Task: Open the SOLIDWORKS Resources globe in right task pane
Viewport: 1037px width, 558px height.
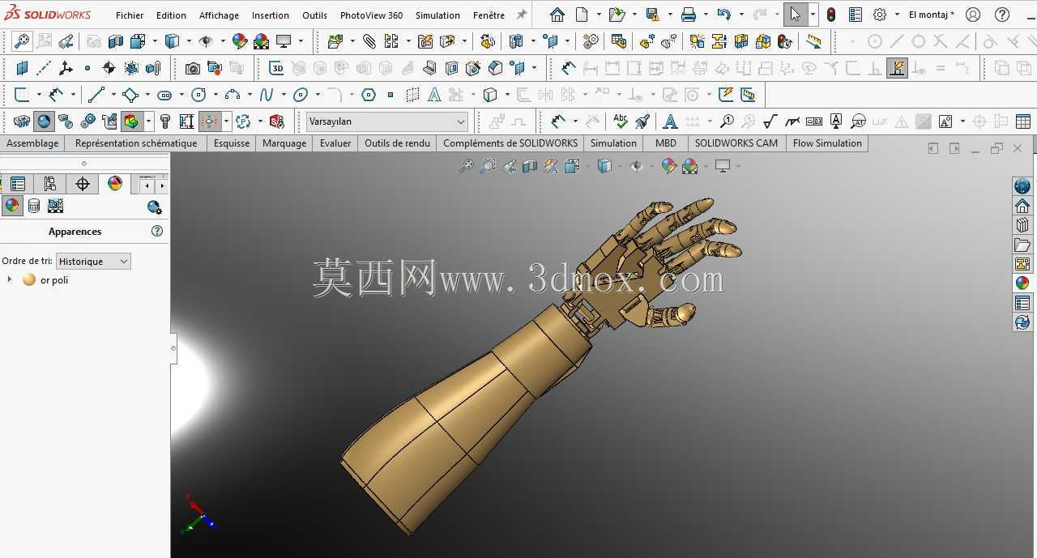Action: pos(1022,186)
